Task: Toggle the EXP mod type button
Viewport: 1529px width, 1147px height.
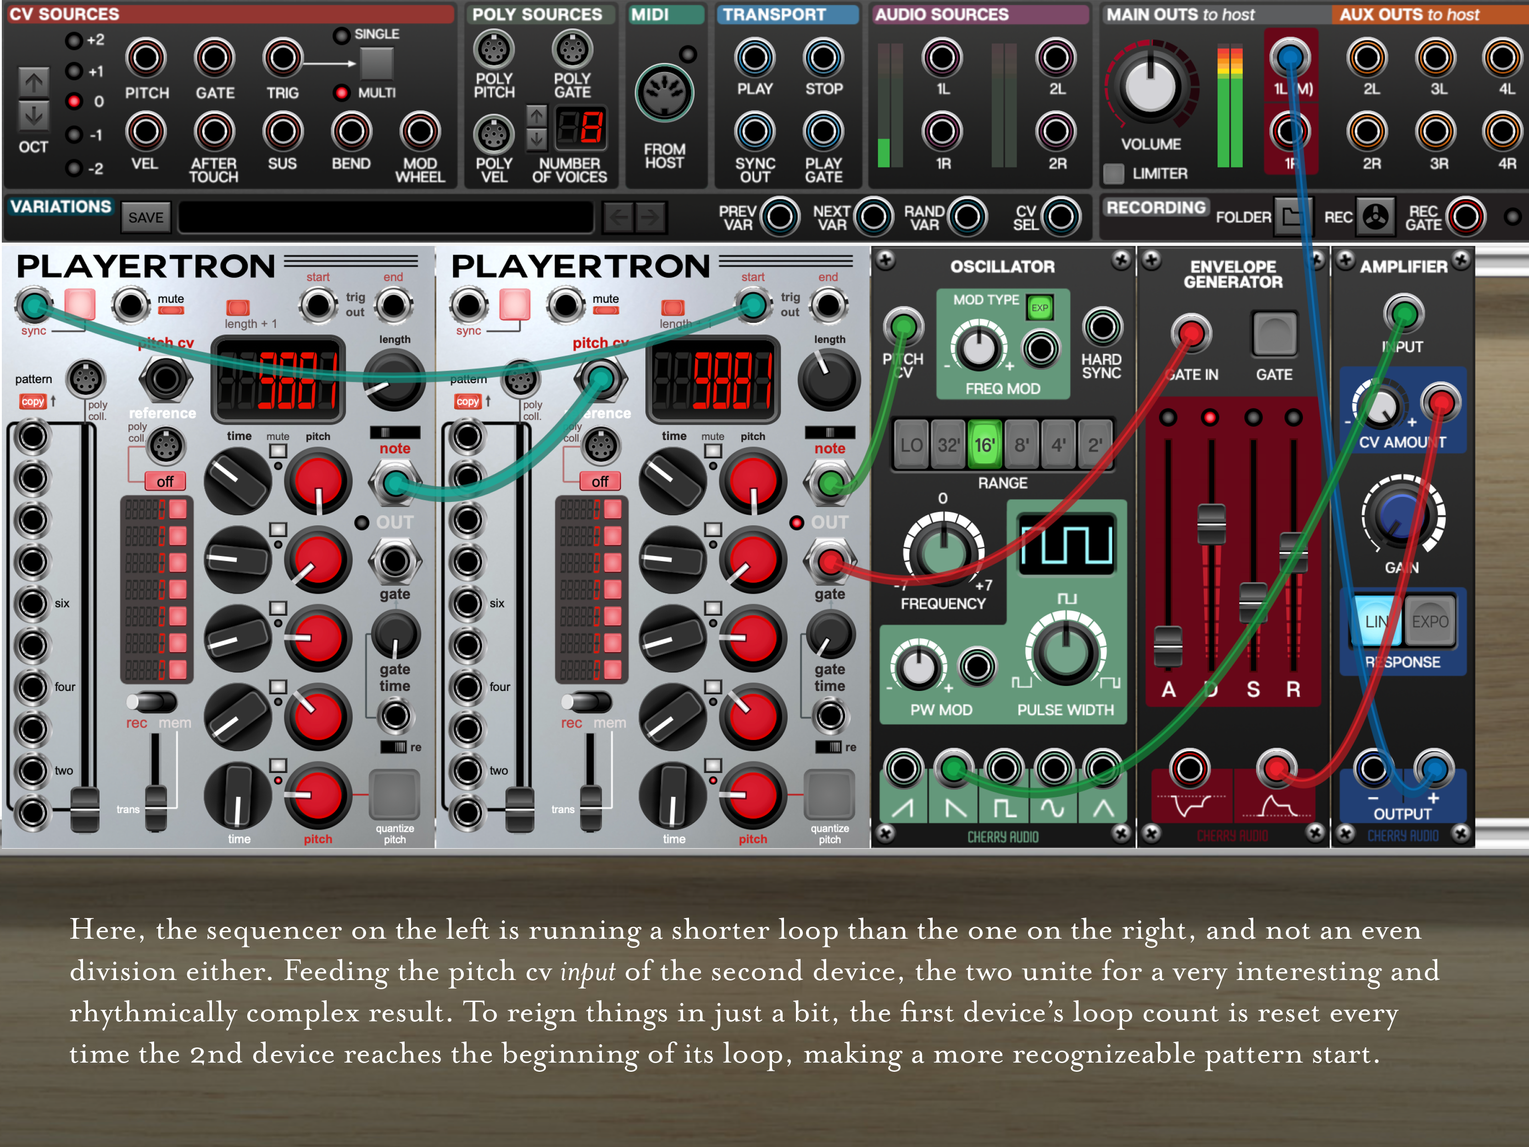Action: click(1039, 308)
